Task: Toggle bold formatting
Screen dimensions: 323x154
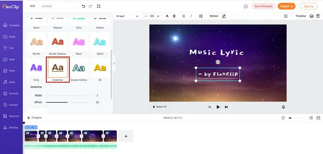Action: tap(184, 16)
